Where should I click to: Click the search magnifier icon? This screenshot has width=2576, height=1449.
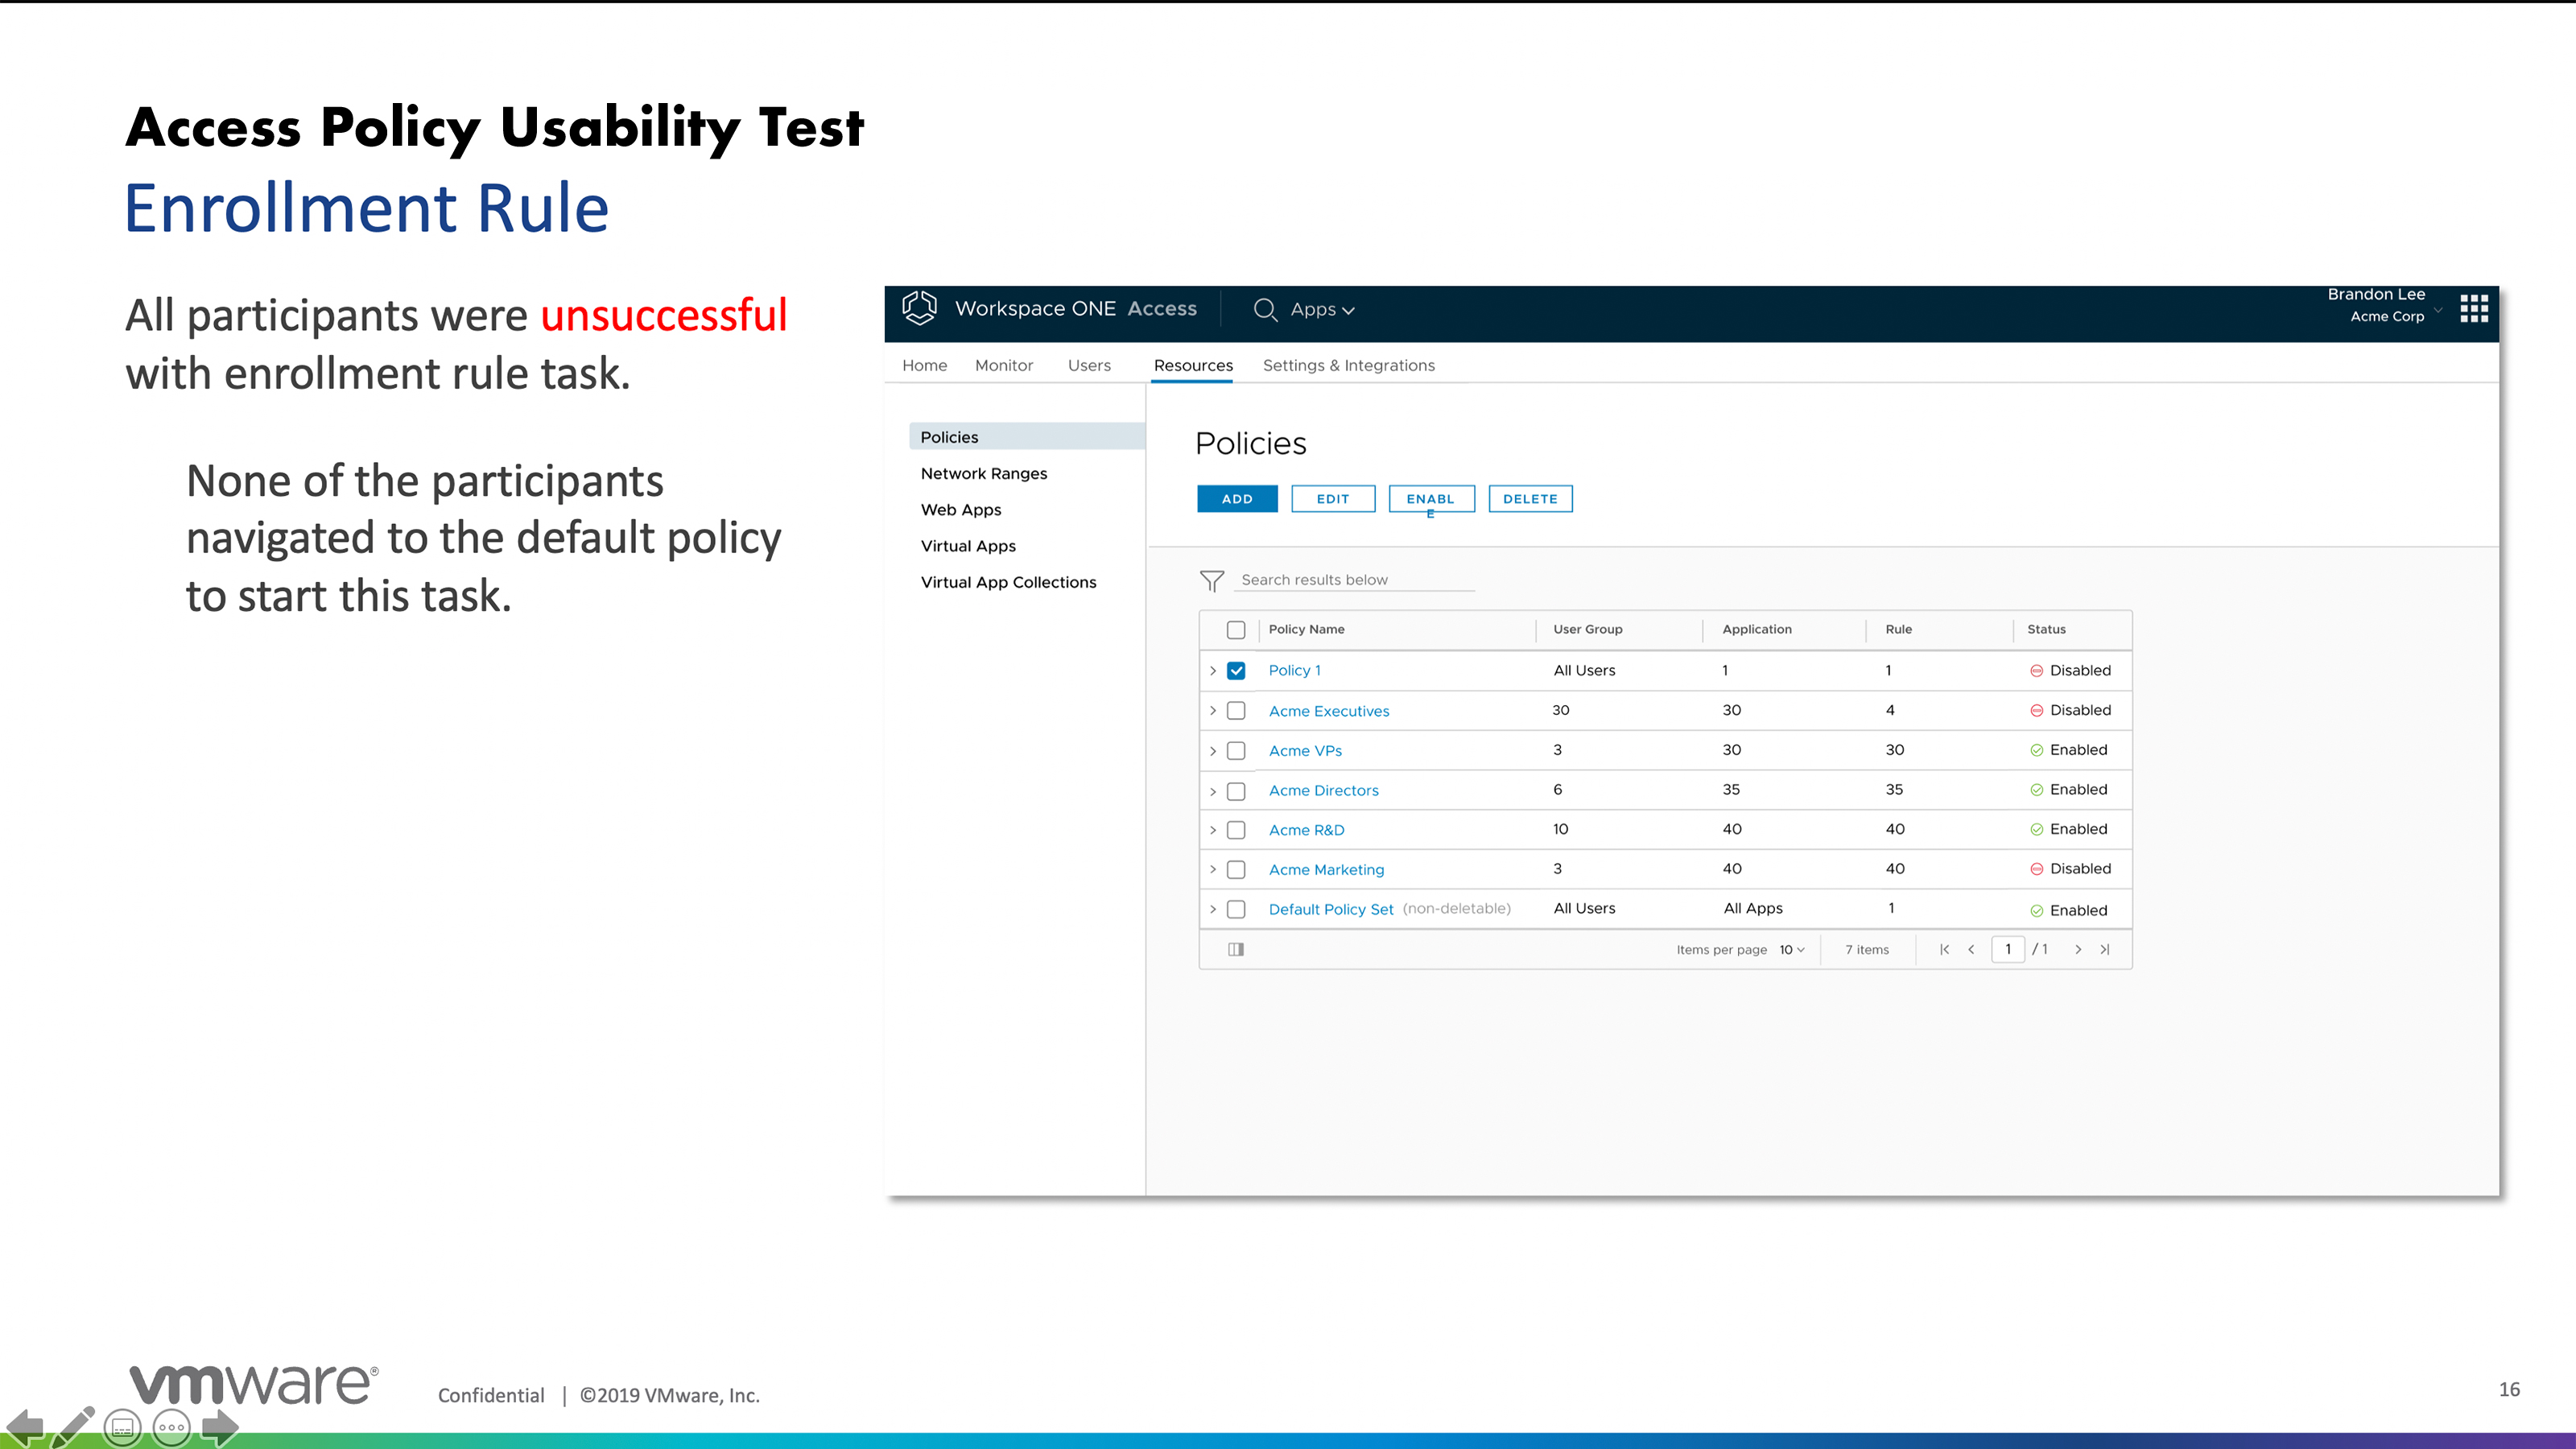1265,310
